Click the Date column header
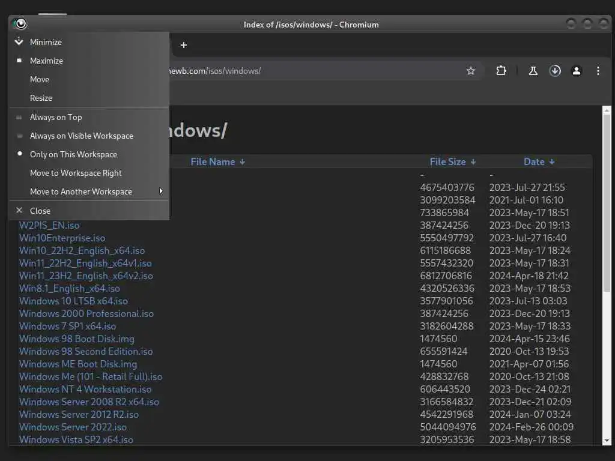The height and width of the screenshot is (461, 615). tap(534, 162)
